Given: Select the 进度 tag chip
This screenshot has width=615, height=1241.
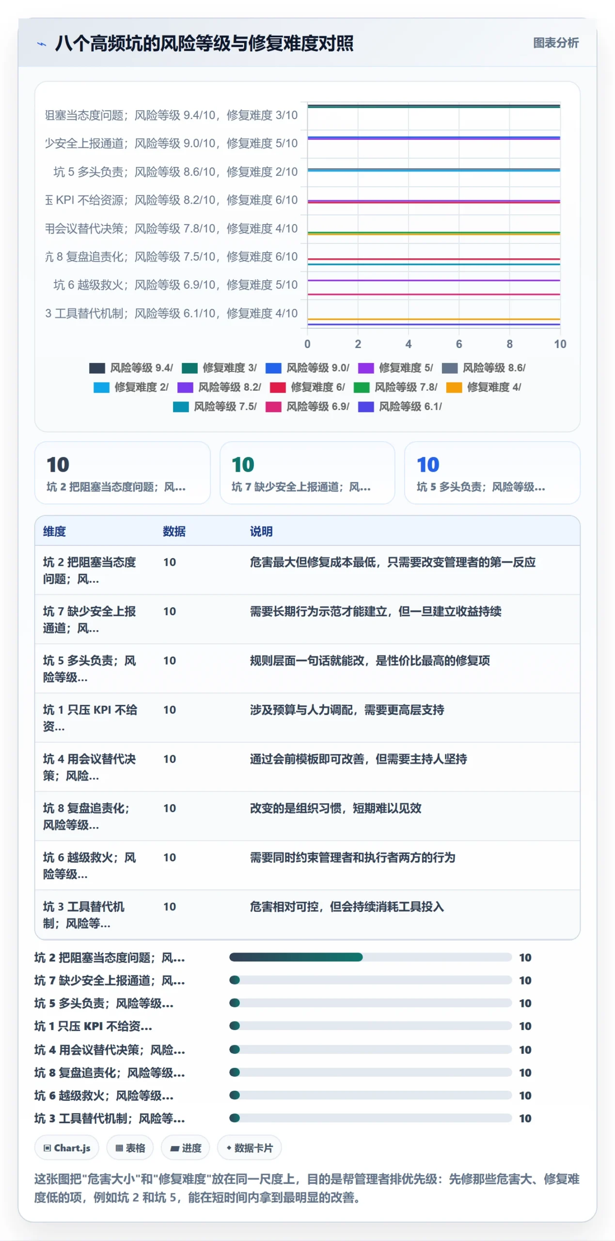Looking at the screenshot, I should pyautogui.click(x=186, y=1148).
